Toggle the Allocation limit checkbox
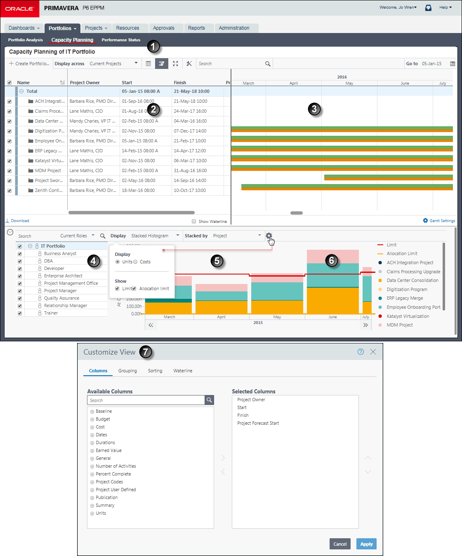The image size is (462, 556). coord(134,289)
